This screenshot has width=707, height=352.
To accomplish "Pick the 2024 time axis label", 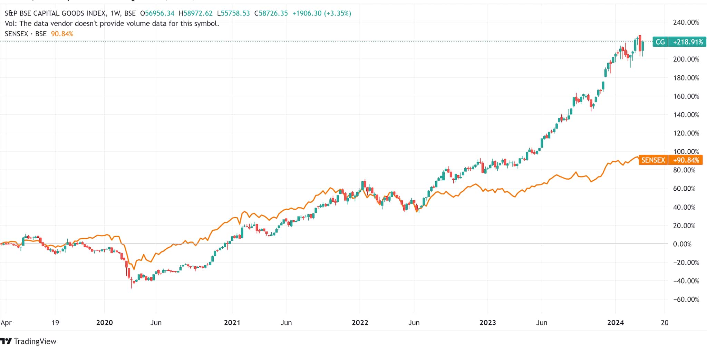I will 616,323.
